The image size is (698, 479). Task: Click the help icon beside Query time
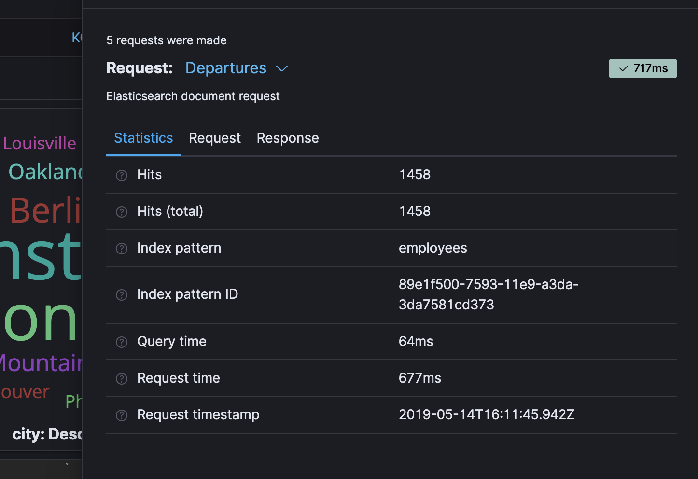[x=122, y=342]
